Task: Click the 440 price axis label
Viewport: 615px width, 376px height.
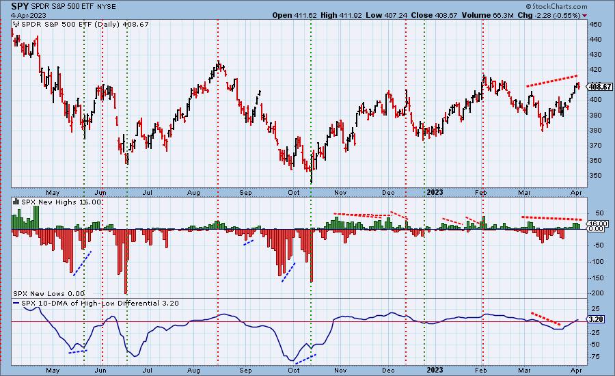Action: [595, 39]
